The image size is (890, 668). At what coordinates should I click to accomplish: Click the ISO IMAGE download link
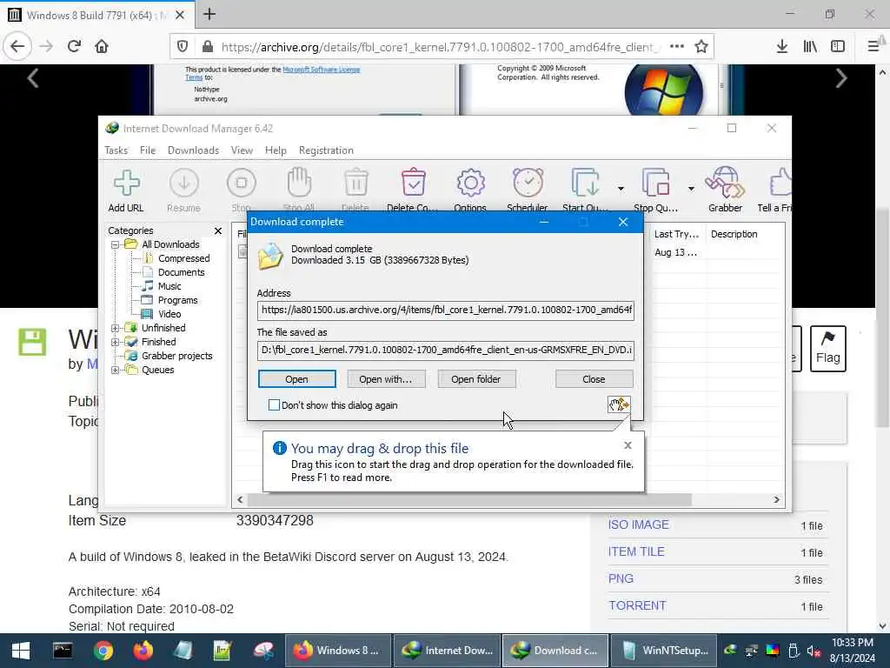click(x=639, y=524)
